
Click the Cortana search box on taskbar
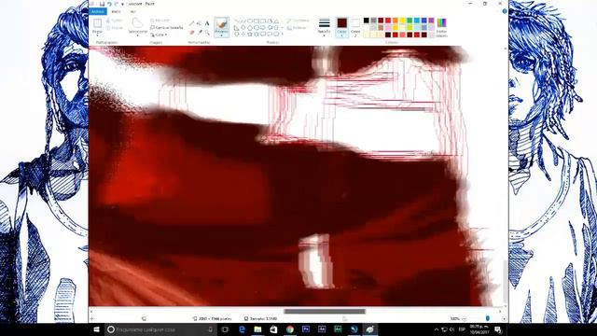160,329
